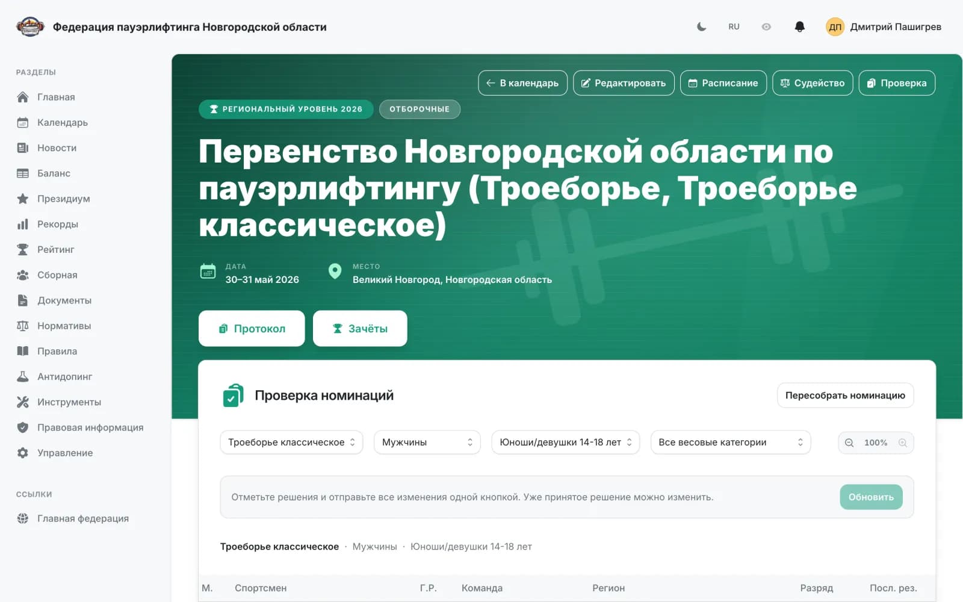Open the ДП user avatar
963x602 pixels.
[835, 26]
